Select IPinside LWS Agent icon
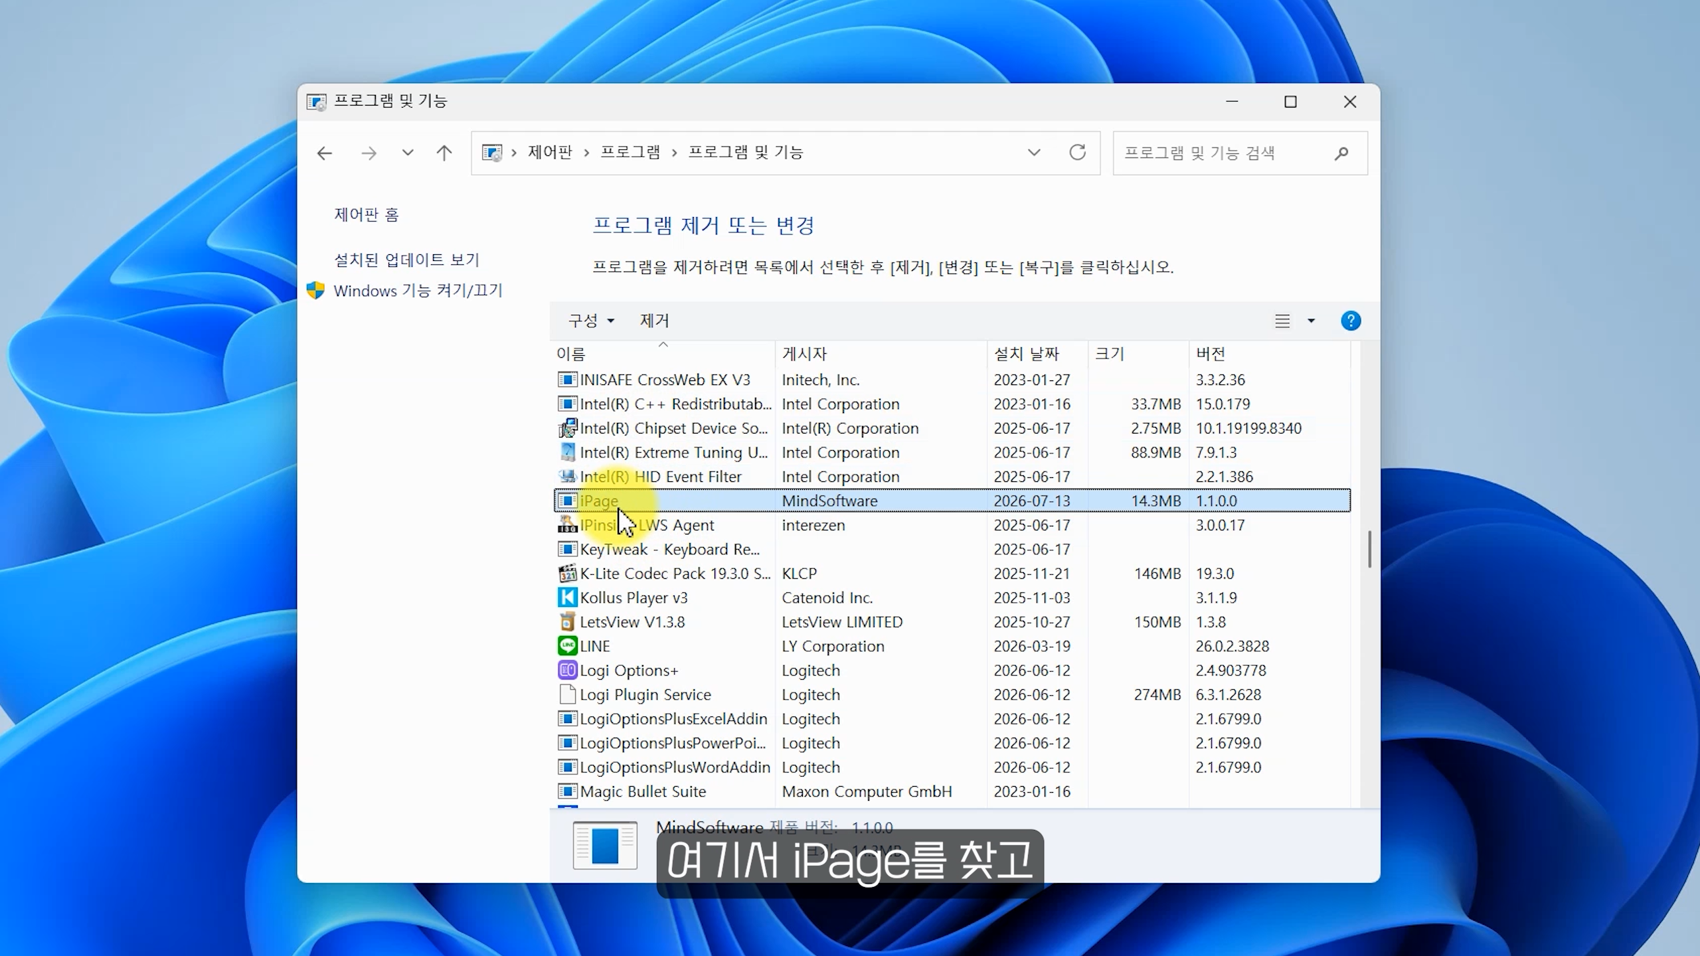Screen dimensions: 1700x956 coord(567,524)
